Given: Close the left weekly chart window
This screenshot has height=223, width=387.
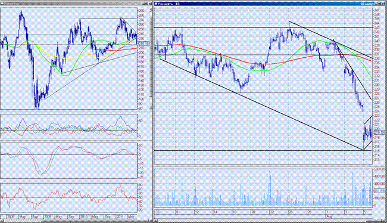Looking at the screenshot, I should [x=150, y=3].
